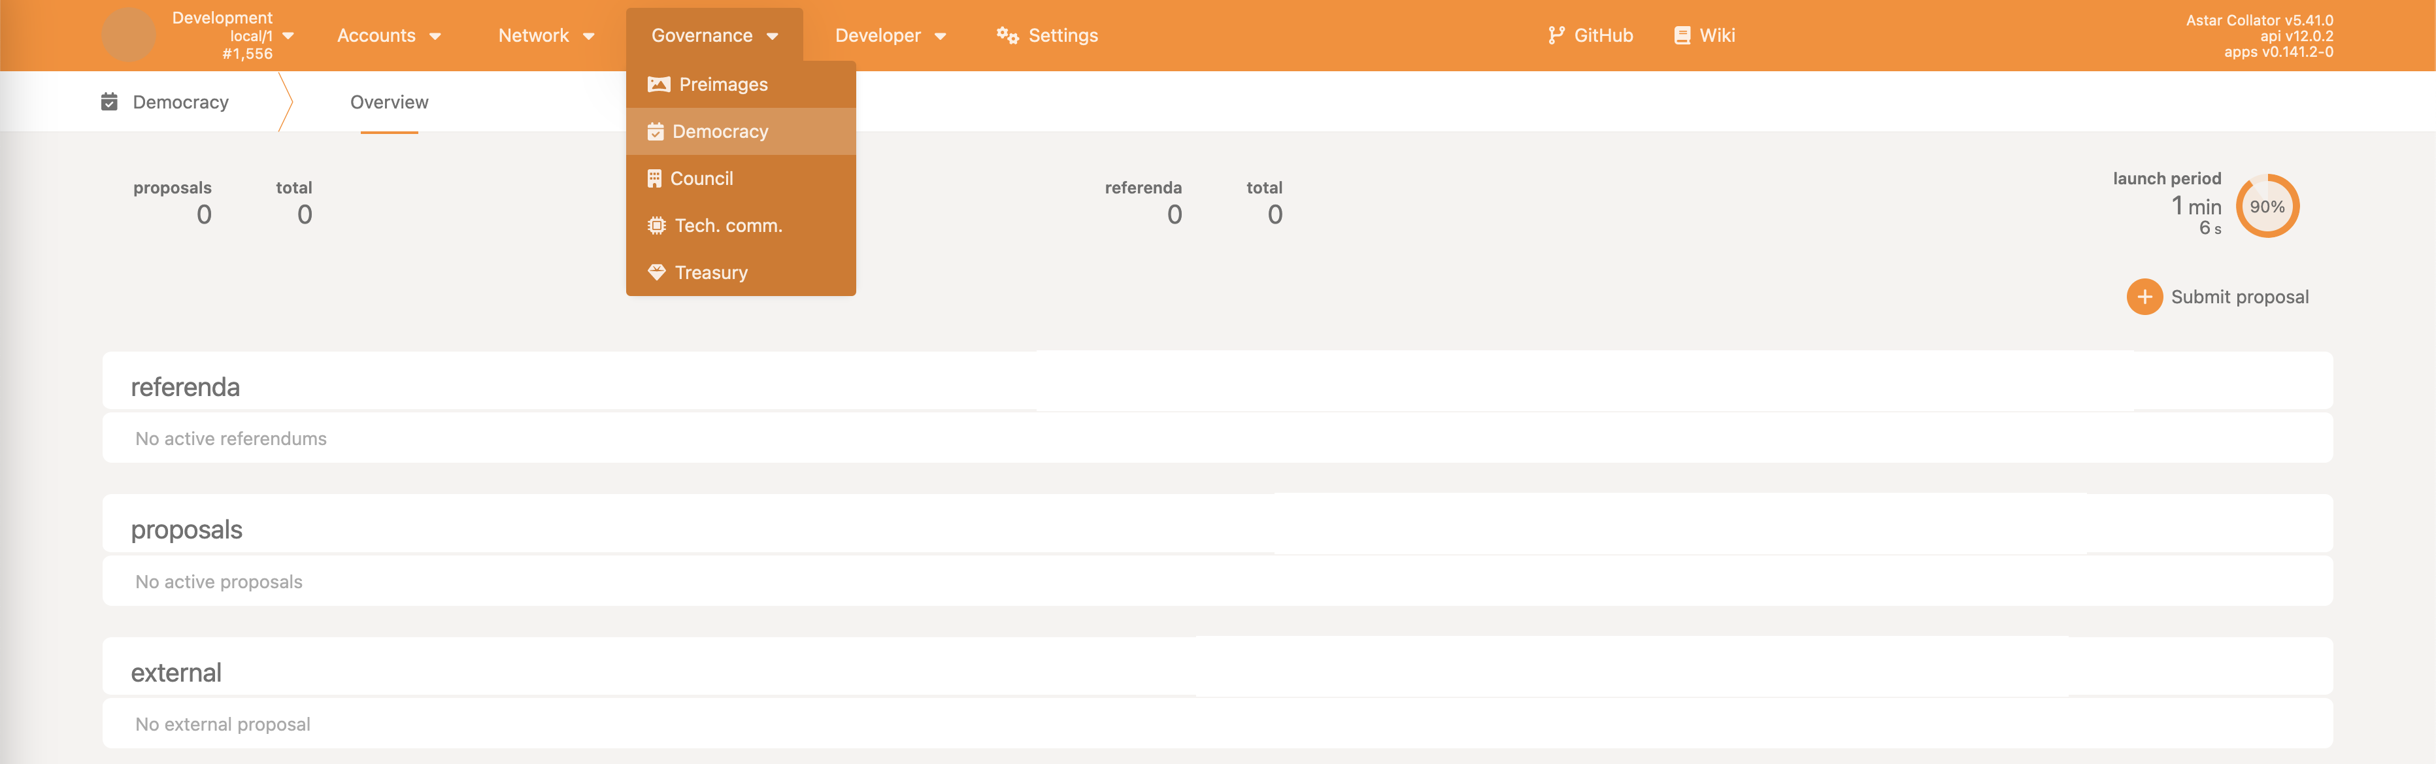Click the GitHub branch icon
Image resolution: width=2436 pixels, height=764 pixels.
[x=1556, y=36]
